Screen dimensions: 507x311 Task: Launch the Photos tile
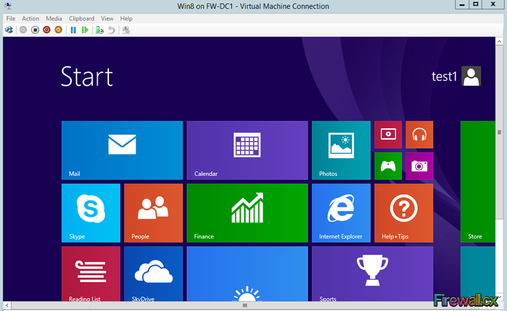(341, 150)
